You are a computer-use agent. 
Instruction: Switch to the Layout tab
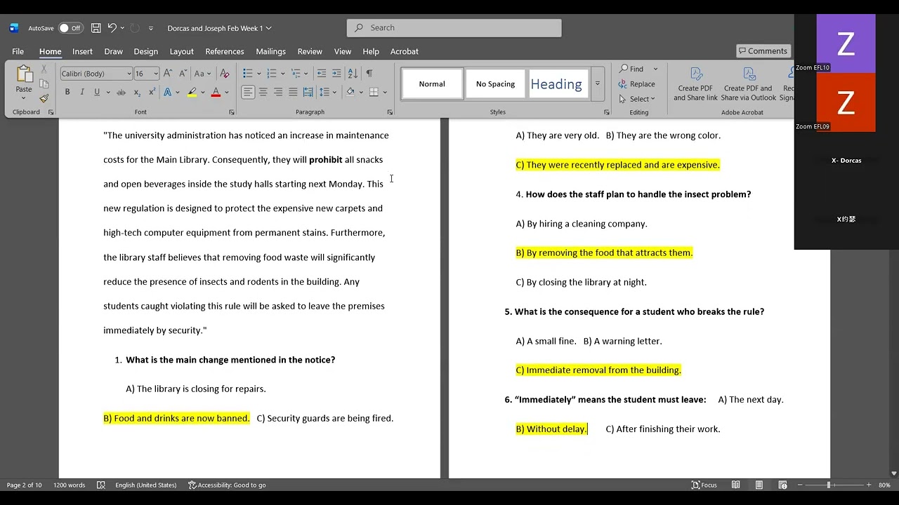pyautogui.click(x=181, y=51)
